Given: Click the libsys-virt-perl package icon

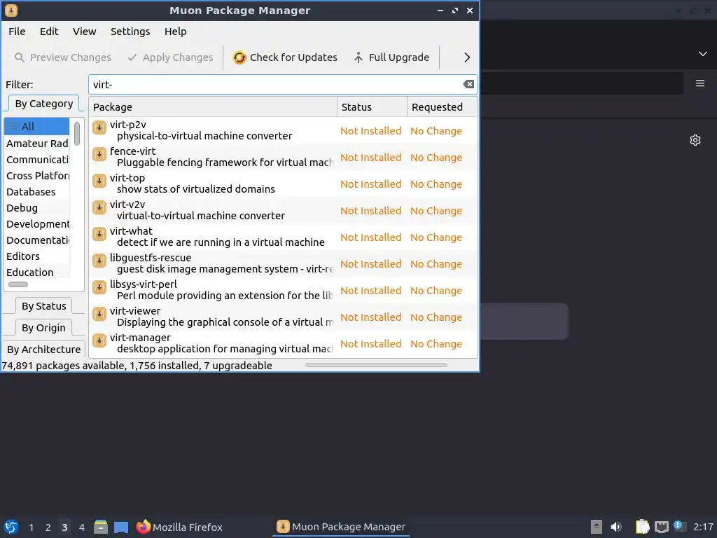Looking at the screenshot, I should coord(99,287).
